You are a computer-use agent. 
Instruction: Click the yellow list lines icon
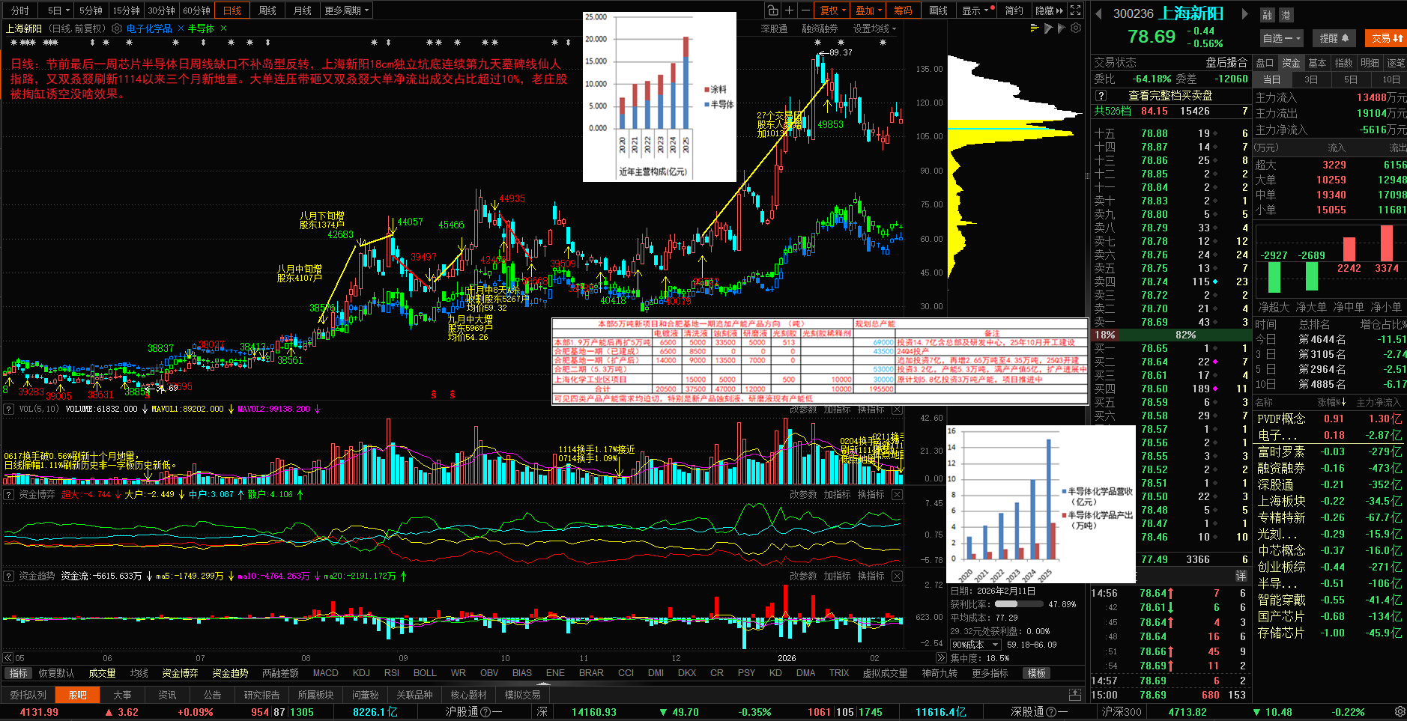tap(1035, 28)
